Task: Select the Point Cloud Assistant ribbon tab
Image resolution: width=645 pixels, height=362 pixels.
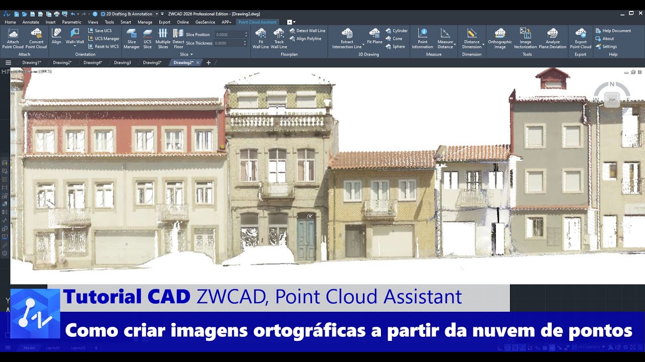Action: pyautogui.click(x=257, y=22)
